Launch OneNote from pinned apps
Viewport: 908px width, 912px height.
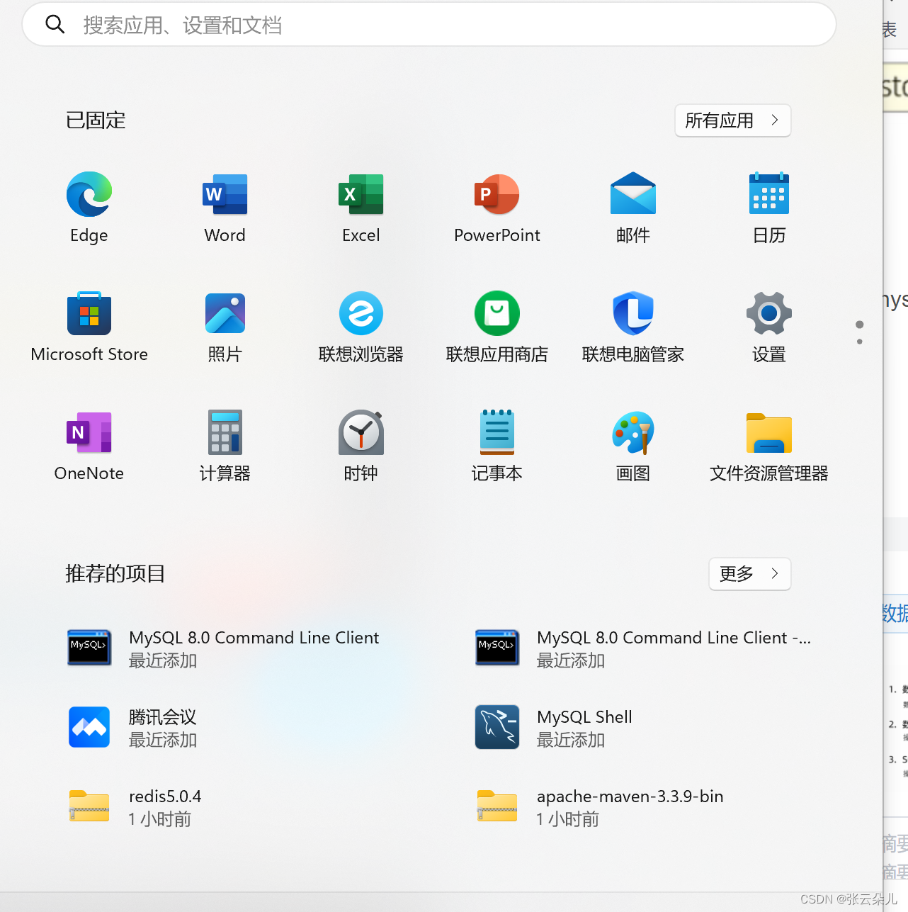[89, 432]
